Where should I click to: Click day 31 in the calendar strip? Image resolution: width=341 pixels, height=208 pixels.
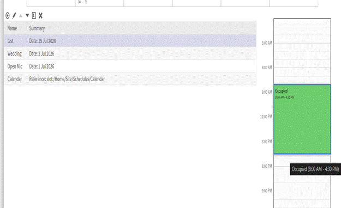point(86,2)
